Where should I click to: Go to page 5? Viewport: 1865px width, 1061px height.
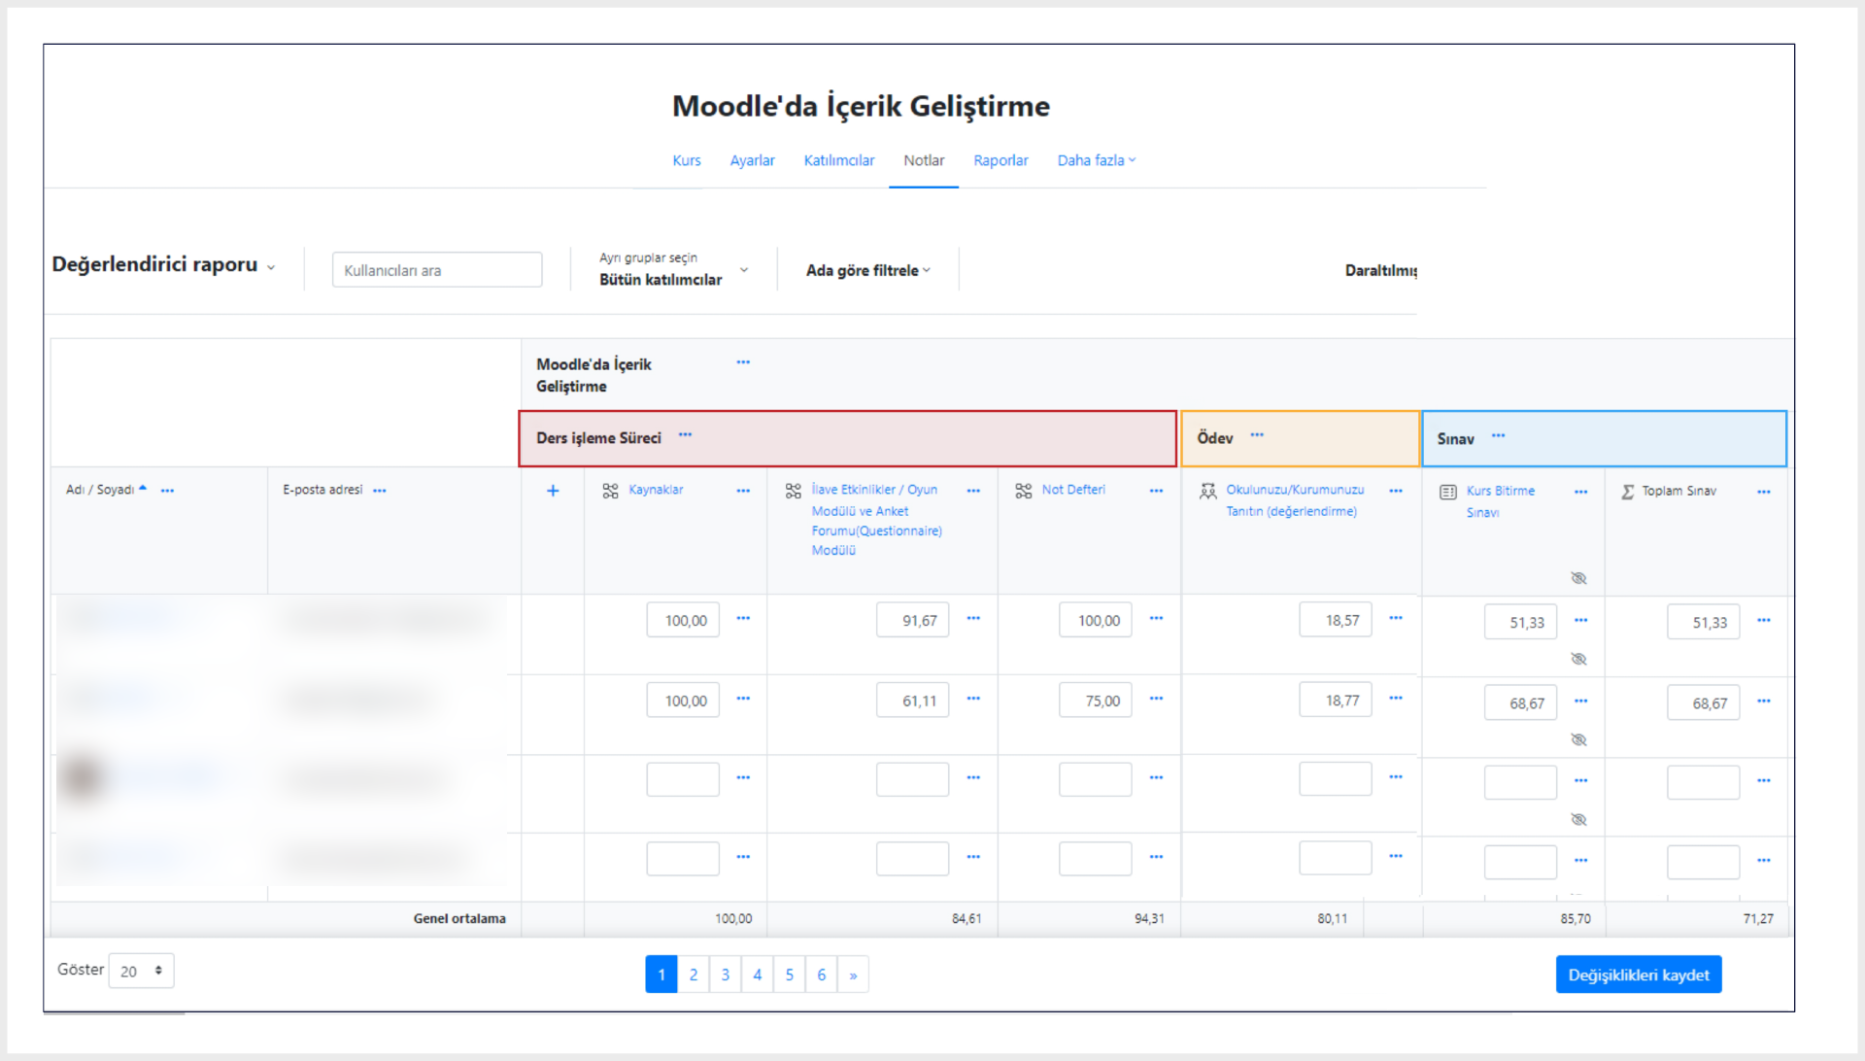tap(790, 975)
